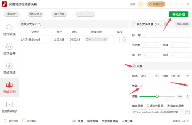Open the 格式转换 format conversion module
The width and height of the screenshot is (192, 125).
click(x=9, y=30)
